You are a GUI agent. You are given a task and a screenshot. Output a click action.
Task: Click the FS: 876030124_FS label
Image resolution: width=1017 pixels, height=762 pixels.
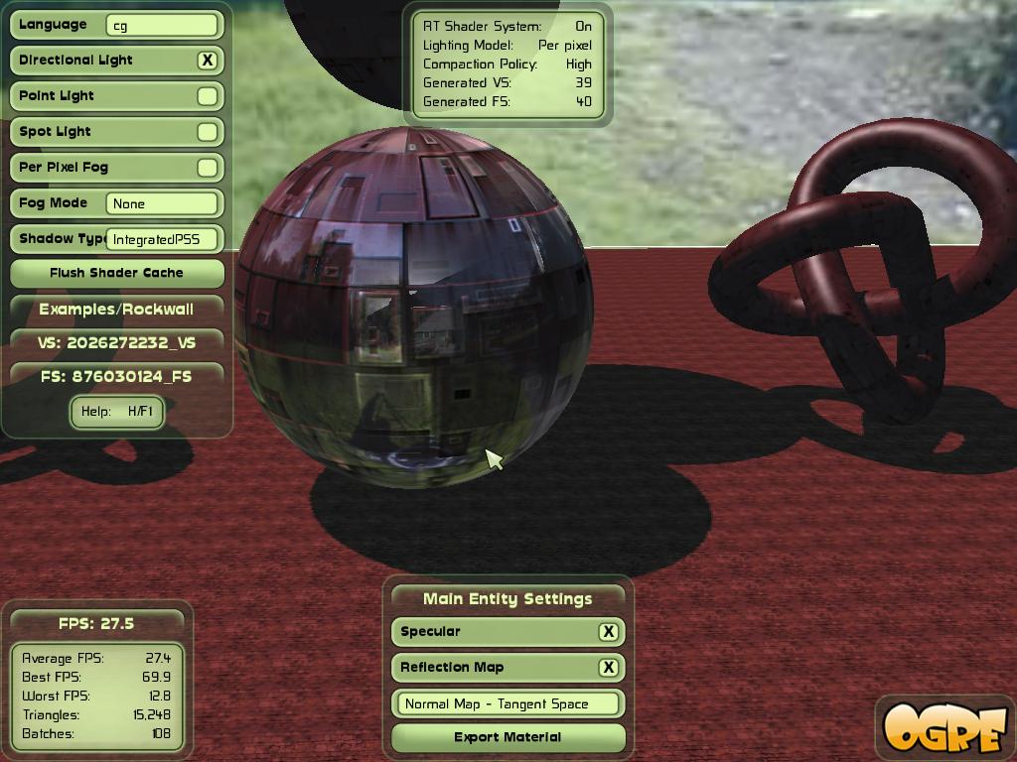[117, 376]
